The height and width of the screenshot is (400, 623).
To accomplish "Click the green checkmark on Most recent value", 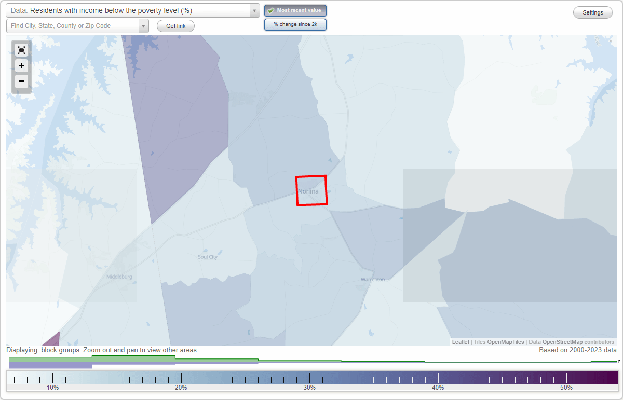I will (272, 10).
